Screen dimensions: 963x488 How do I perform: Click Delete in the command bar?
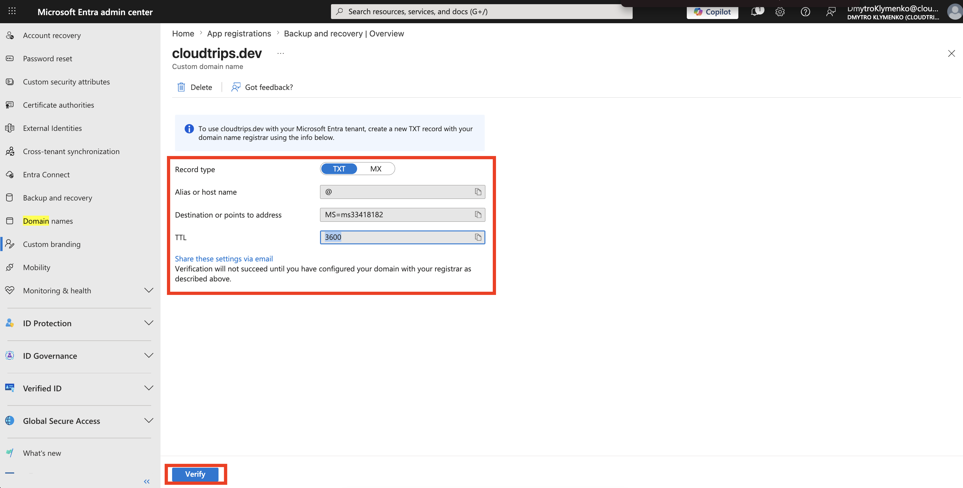pos(195,87)
